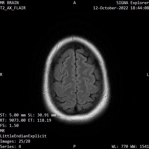
Task: Click the ET: 118.19 echo time value
Action: (x=40, y=120)
